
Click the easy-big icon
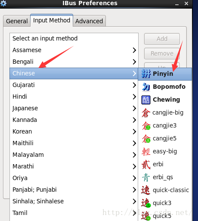coord(146,152)
